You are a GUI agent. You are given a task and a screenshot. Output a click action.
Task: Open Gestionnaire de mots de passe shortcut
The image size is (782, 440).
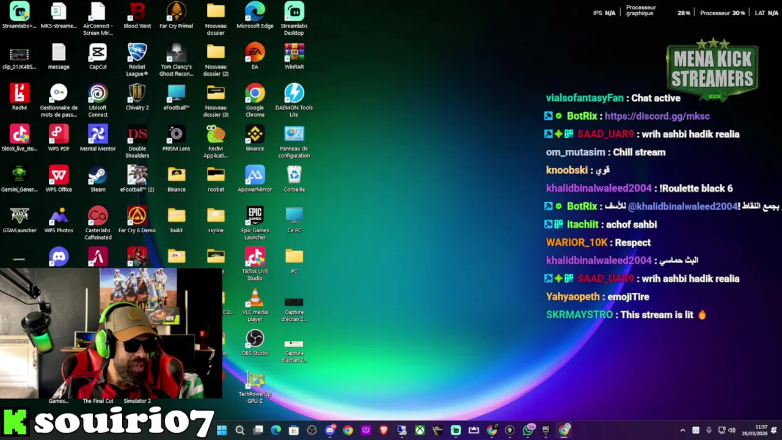tap(59, 100)
